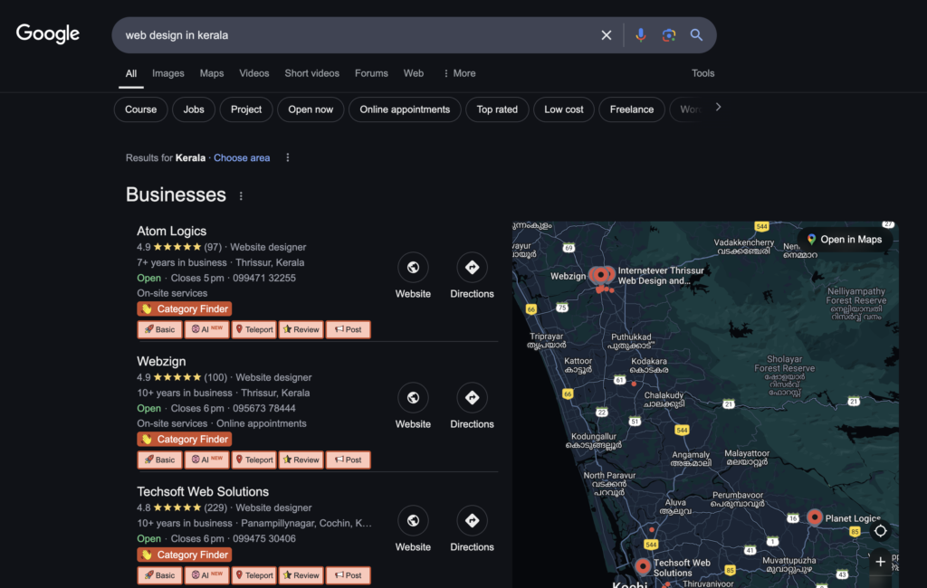Click Teleport under Atom Logics
Screen dimensions: 927x588
(x=254, y=330)
